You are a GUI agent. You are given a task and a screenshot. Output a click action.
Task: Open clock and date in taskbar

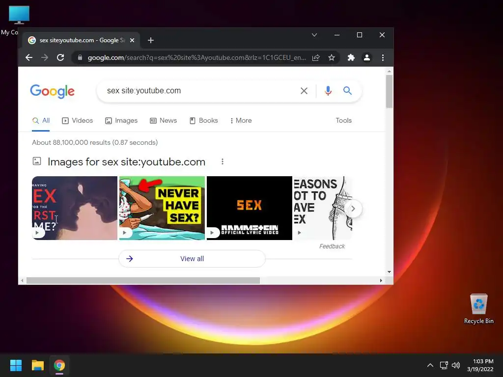(x=480, y=365)
